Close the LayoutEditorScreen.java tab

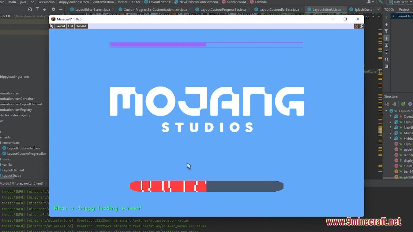point(112,9)
